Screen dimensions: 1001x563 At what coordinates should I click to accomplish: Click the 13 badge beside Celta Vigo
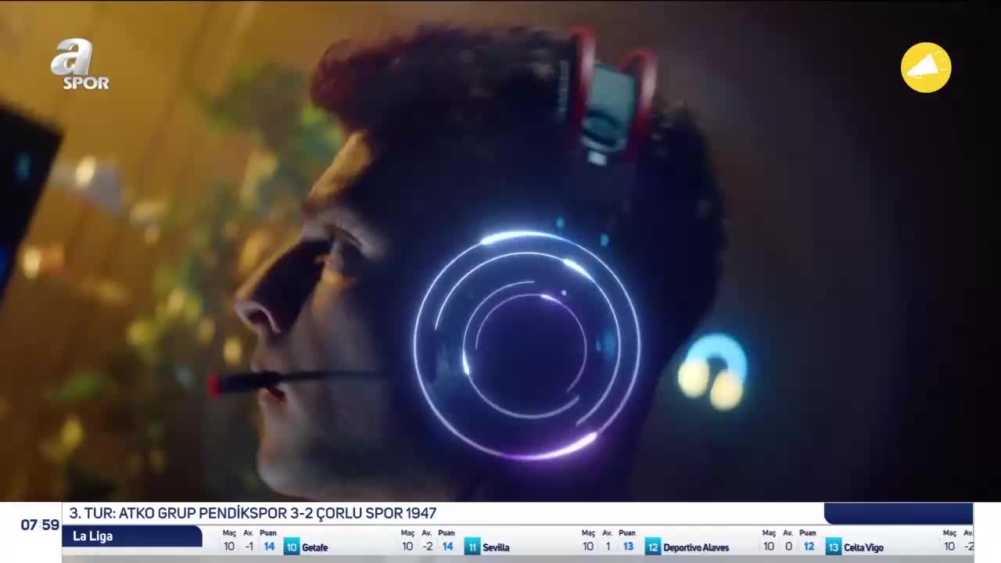(x=833, y=547)
